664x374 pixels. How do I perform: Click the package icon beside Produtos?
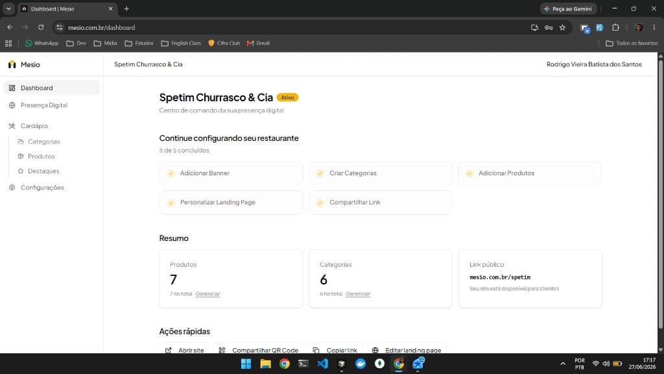(x=20, y=156)
